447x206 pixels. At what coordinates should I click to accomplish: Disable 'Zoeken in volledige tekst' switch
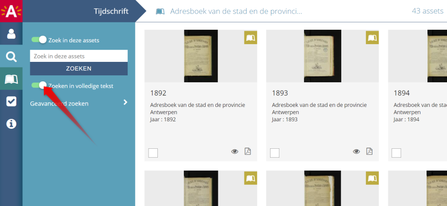[x=39, y=86]
